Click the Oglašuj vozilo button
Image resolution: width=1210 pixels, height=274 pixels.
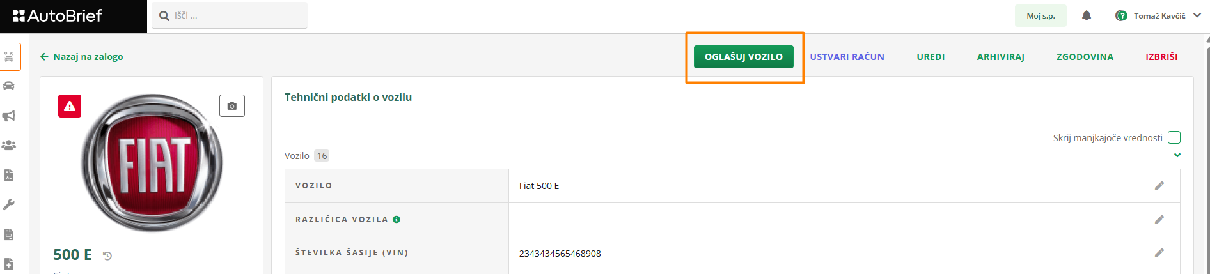[x=743, y=57]
